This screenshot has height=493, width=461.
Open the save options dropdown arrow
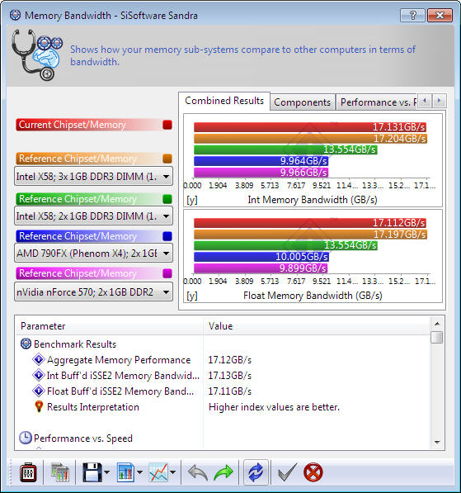[x=106, y=472]
